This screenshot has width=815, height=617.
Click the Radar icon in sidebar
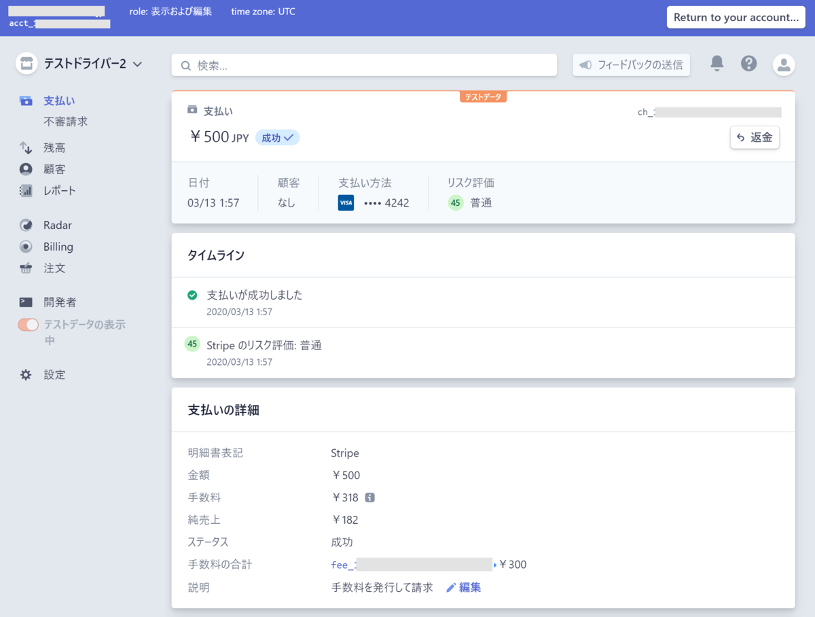click(x=26, y=226)
